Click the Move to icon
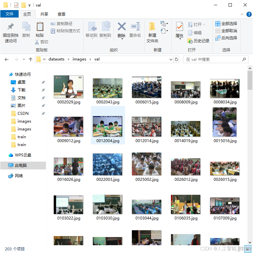253x253 pixels. (92, 27)
